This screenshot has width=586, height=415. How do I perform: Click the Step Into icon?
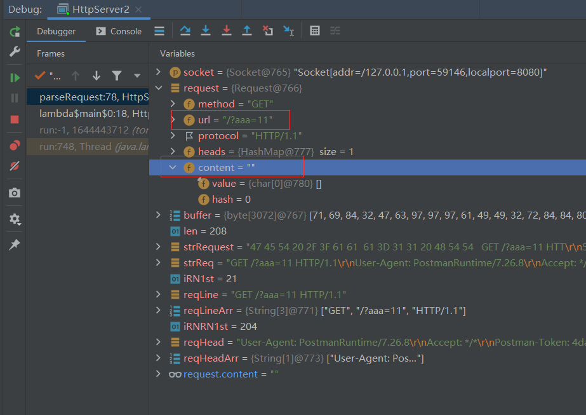coord(205,31)
